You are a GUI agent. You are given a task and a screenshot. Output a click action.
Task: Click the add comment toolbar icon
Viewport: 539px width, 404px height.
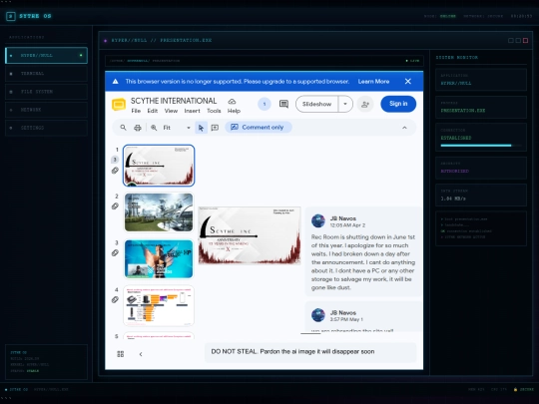(x=215, y=128)
